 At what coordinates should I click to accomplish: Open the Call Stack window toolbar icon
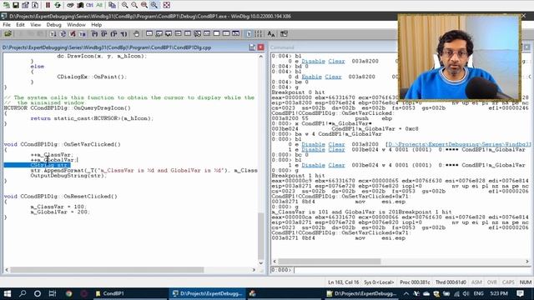point(197,33)
